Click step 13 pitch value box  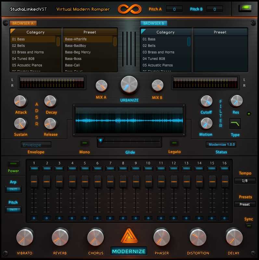[x=186, y=218]
